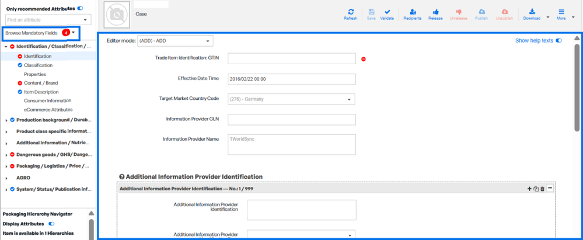Select Properties tree item
Image resolution: width=583 pixels, height=240 pixels.
click(x=35, y=74)
